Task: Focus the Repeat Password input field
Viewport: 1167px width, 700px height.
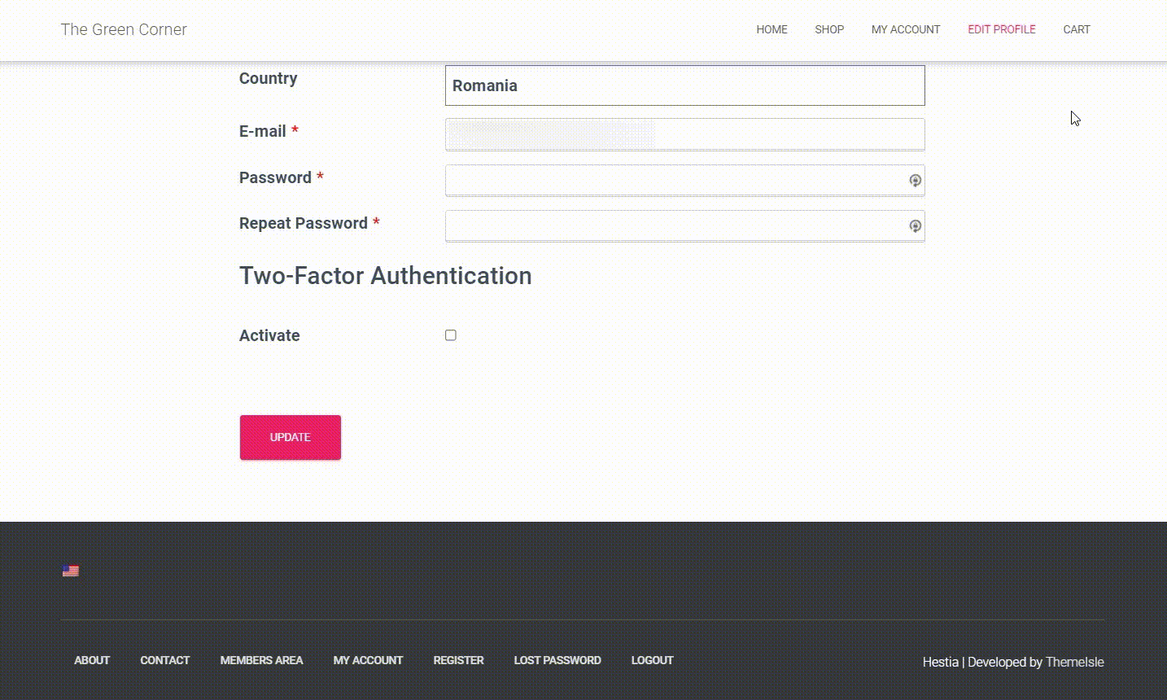Action: [685, 226]
